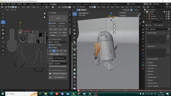Select the Measure tool in 3D viewport
Viewport: 171px width, 96px height.
click(75, 42)
